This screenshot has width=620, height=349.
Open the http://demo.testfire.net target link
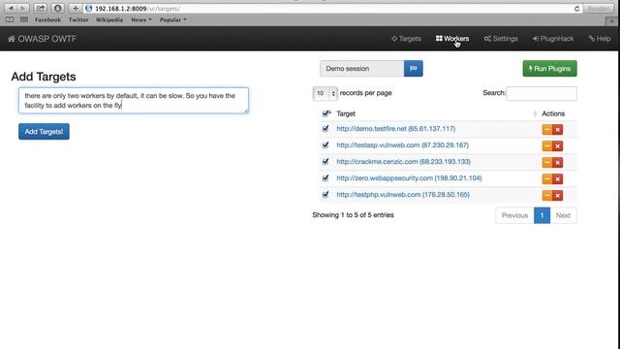(396, 129)
